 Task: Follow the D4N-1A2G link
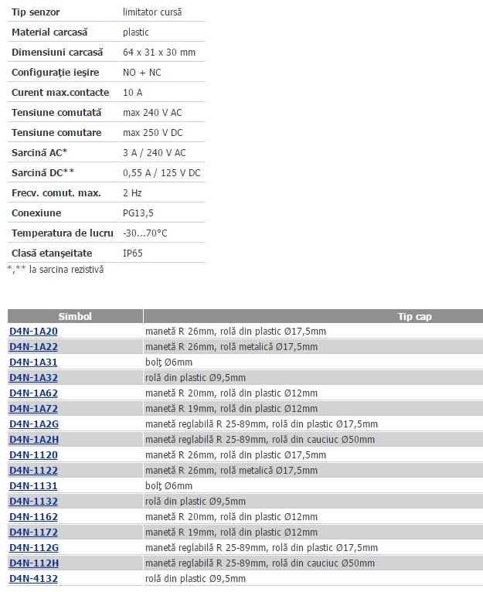tap(34, 424)
